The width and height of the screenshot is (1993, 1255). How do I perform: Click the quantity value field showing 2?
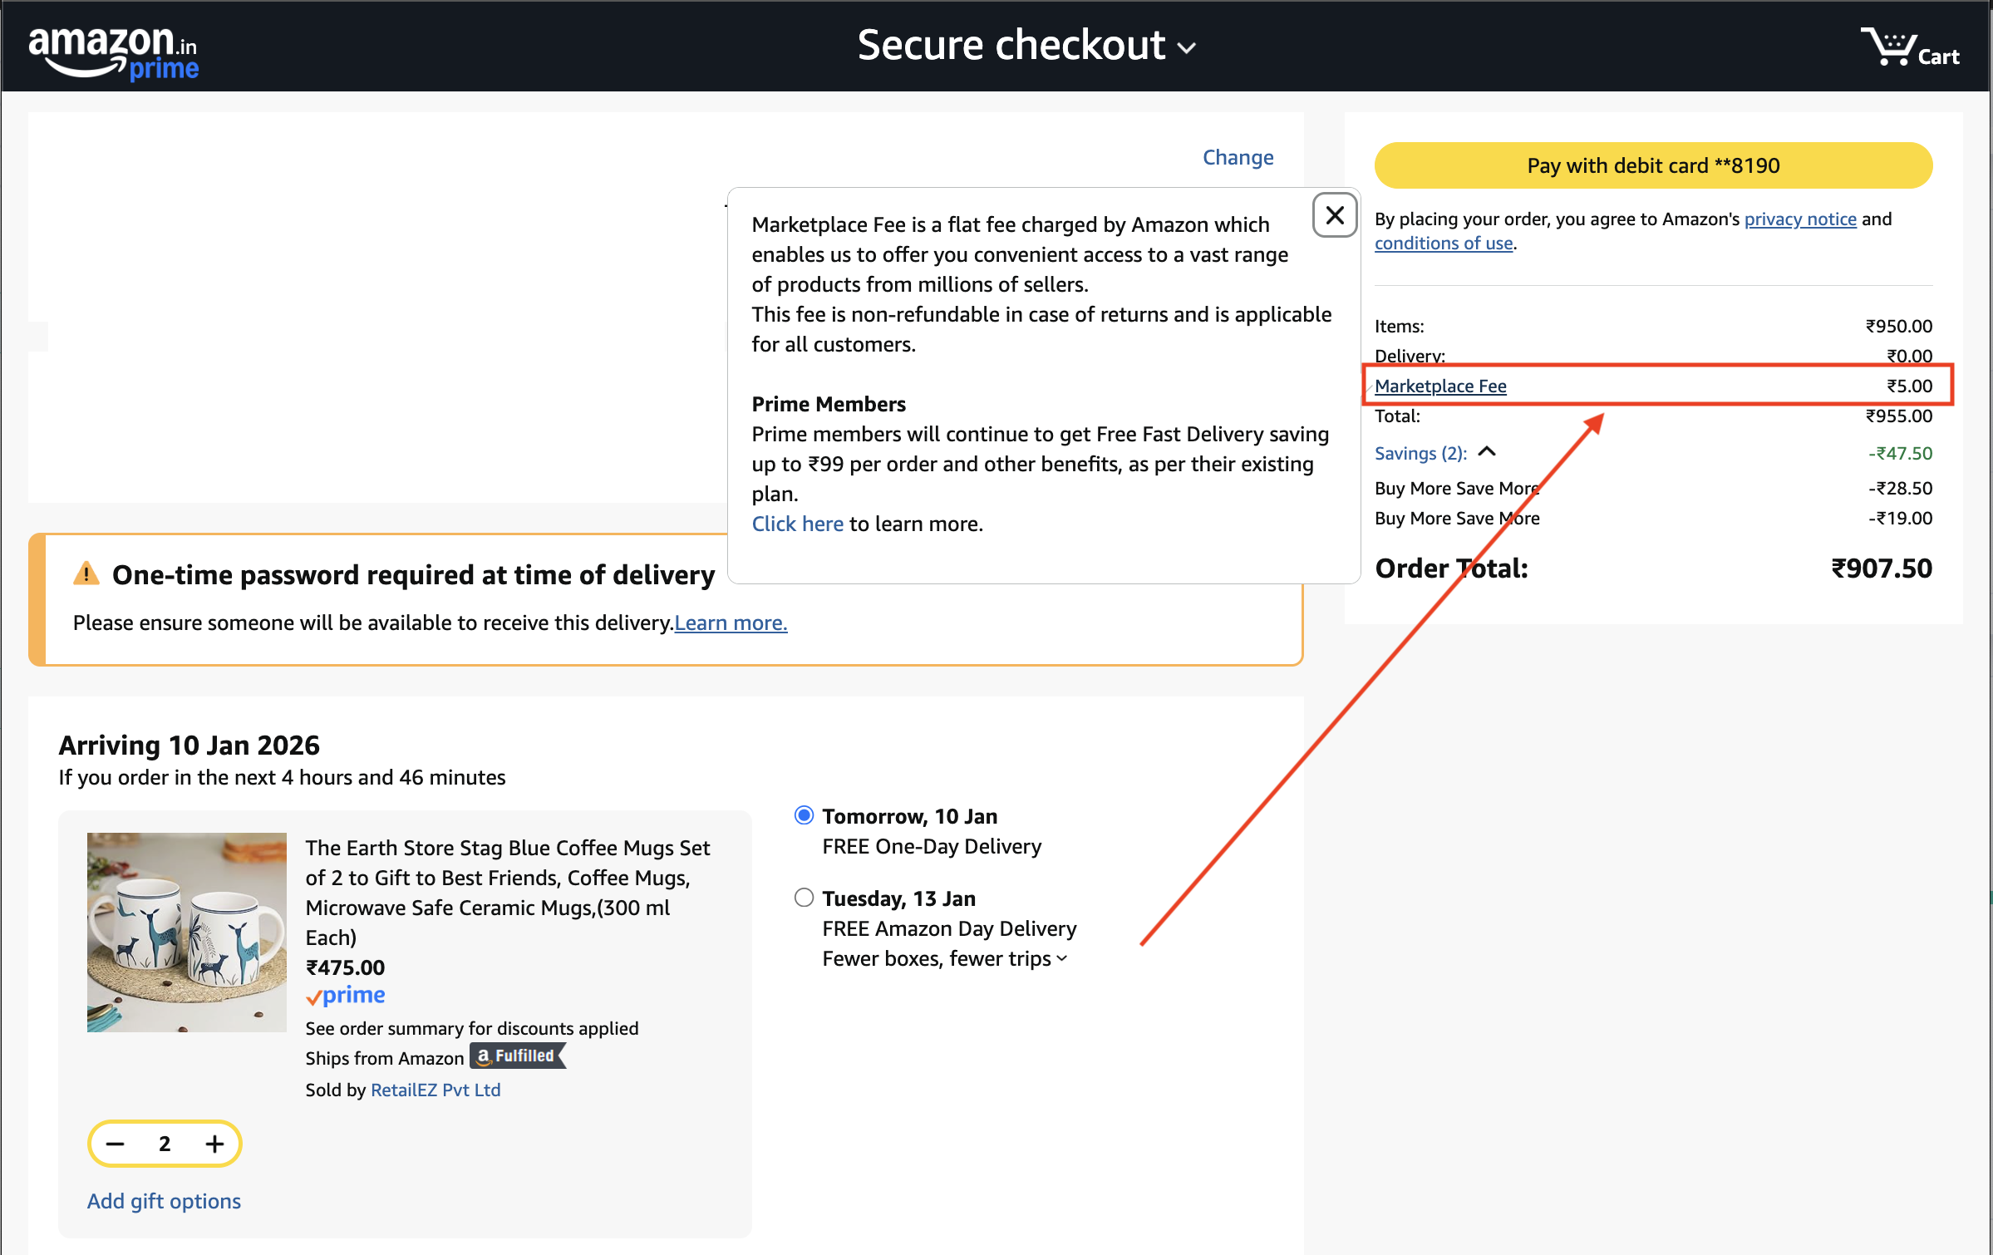(x=164, y=1144)
